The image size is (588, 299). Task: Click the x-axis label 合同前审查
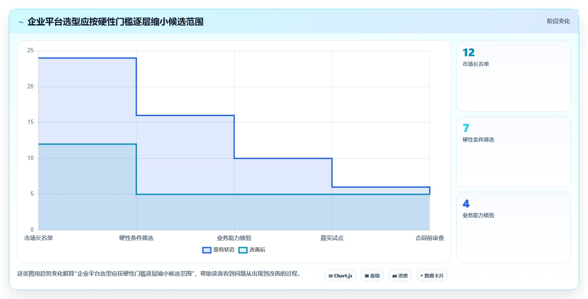[x=430, y=238]
